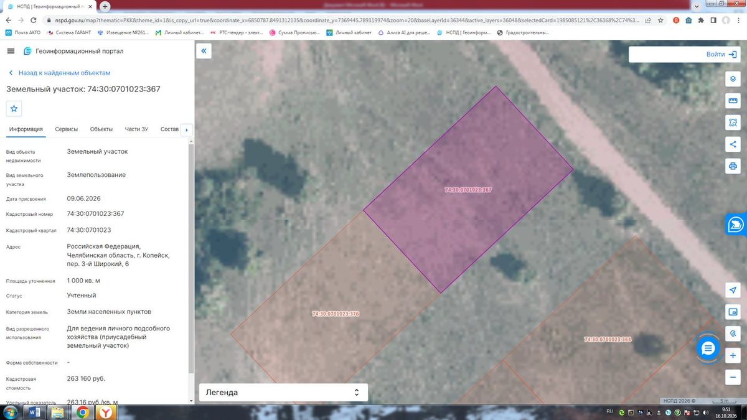Screen dimensions: 747x420
Task: Click the Yandex extension icon
Action: 676,20
